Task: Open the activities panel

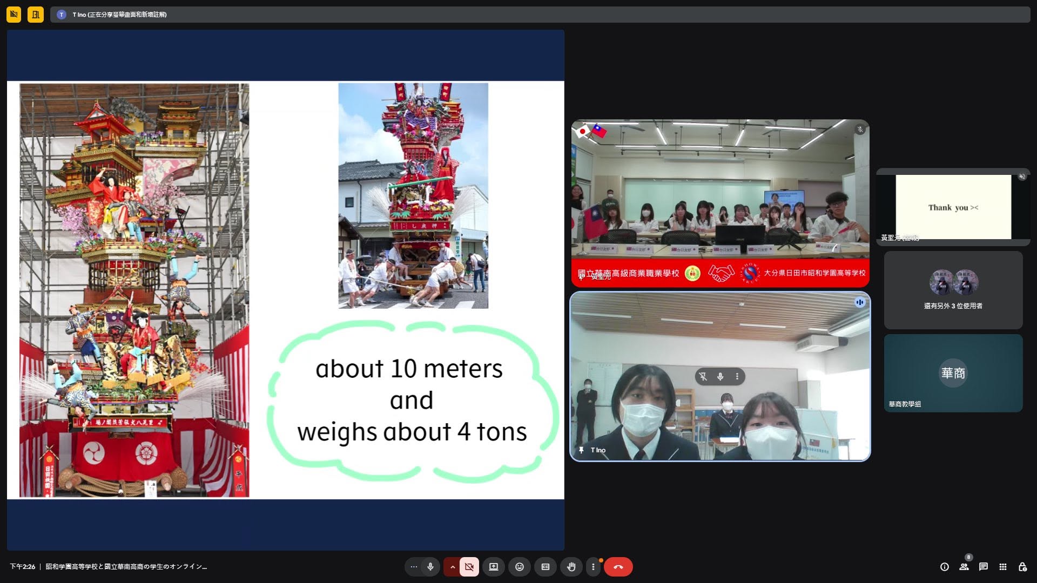Action: pos(1003,567)
